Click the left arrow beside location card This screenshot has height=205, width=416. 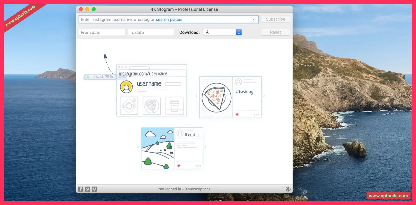138,147
